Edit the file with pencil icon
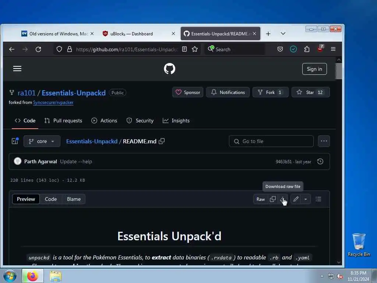Viewport: 377px width, 283px height. (296, 199)
